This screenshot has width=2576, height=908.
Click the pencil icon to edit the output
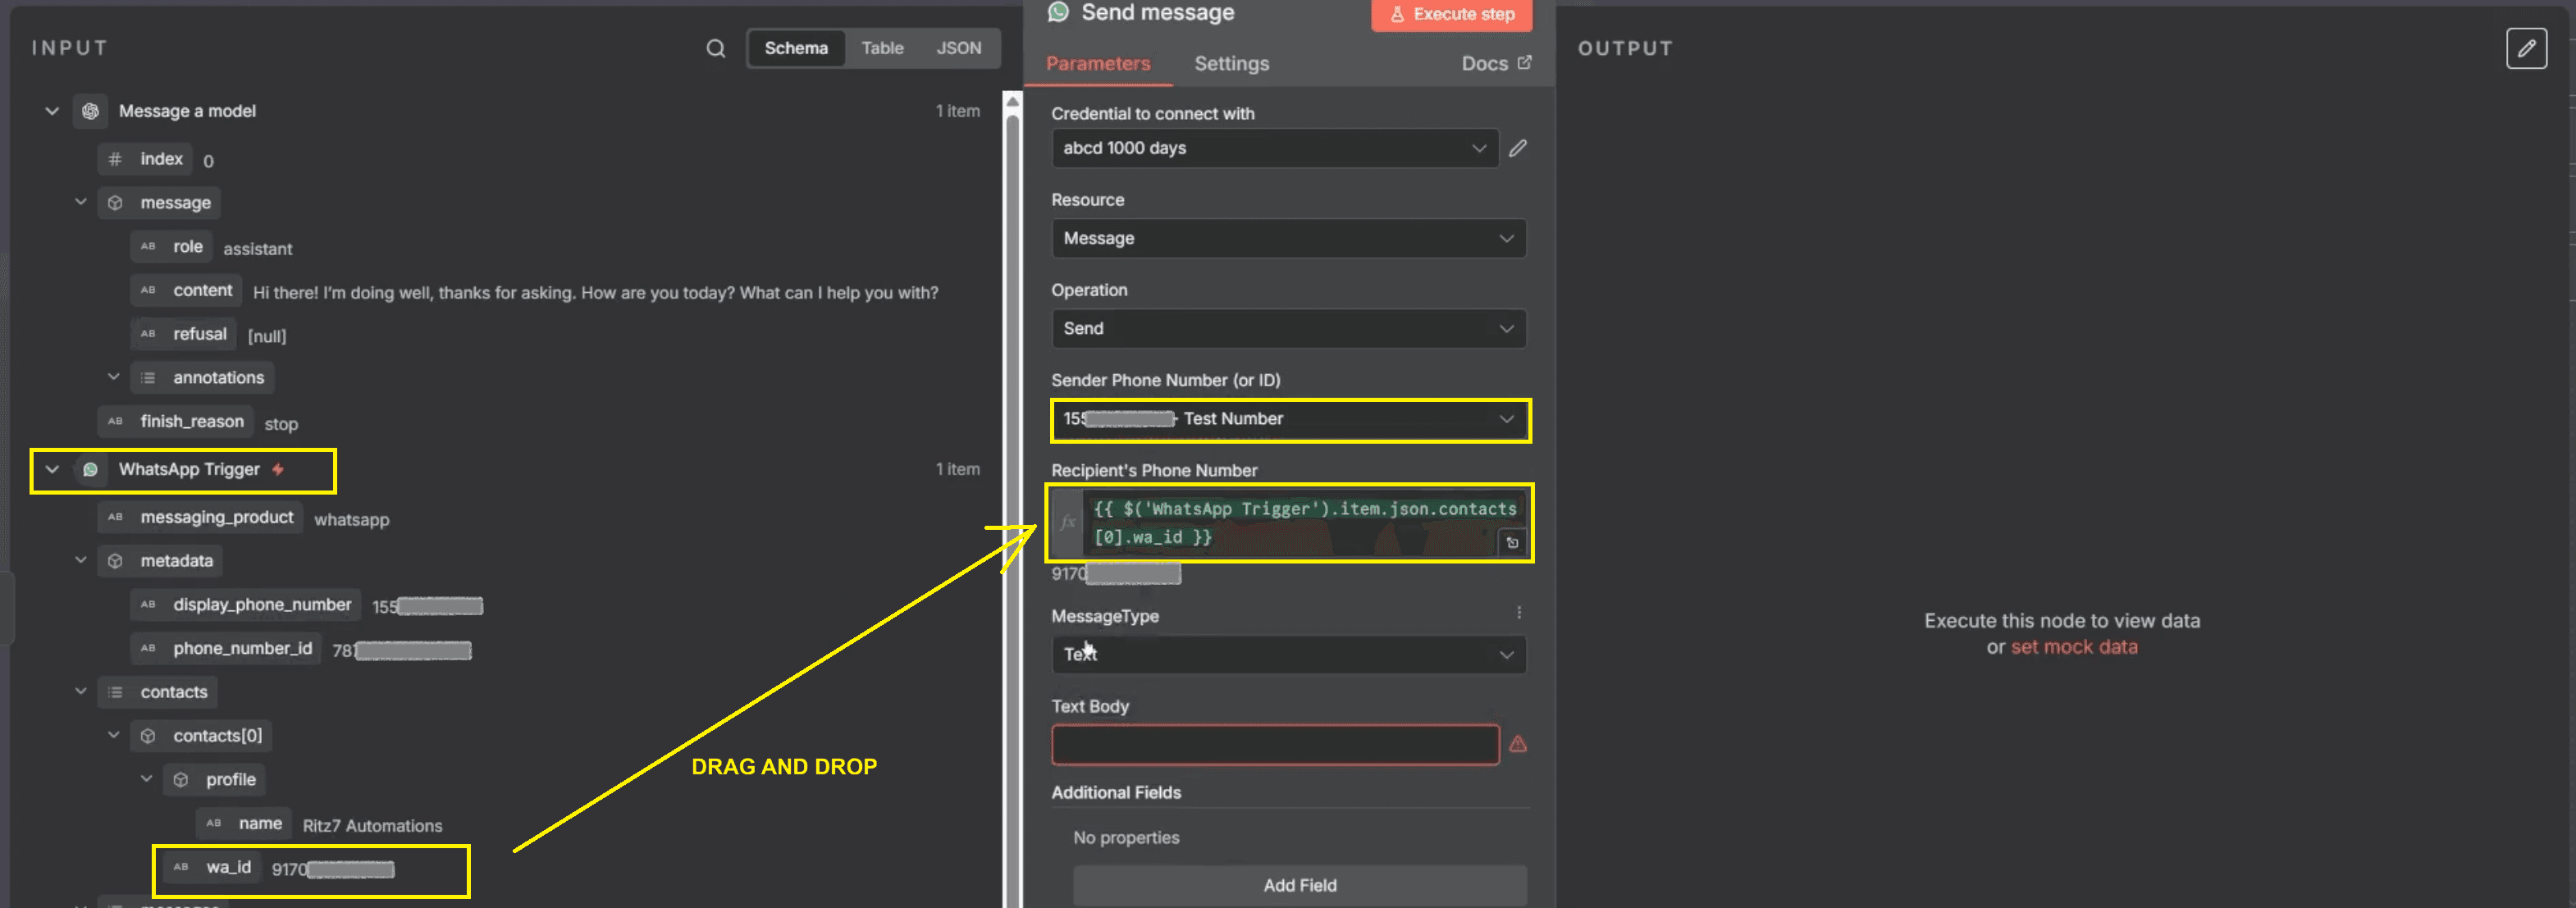point(2525,48)
